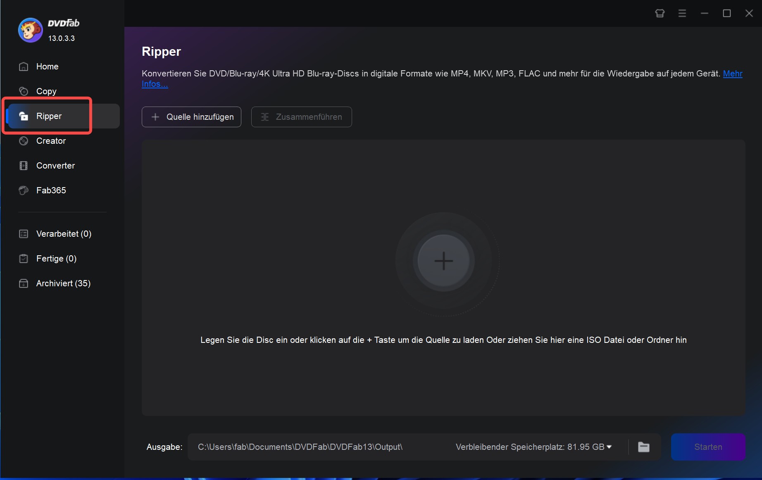Open the output folder browse icon
Screen dimensions: 762x480
644,447
